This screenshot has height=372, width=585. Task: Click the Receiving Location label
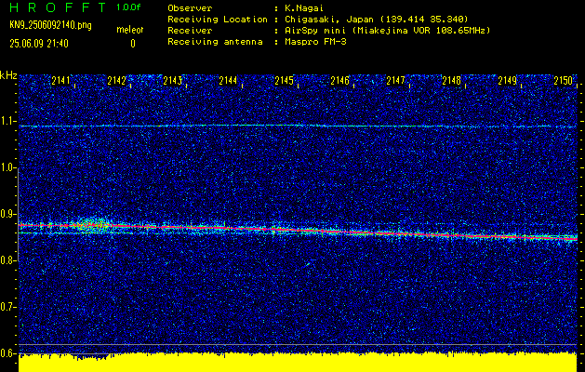pyautogui.click(x=218, y=19)
